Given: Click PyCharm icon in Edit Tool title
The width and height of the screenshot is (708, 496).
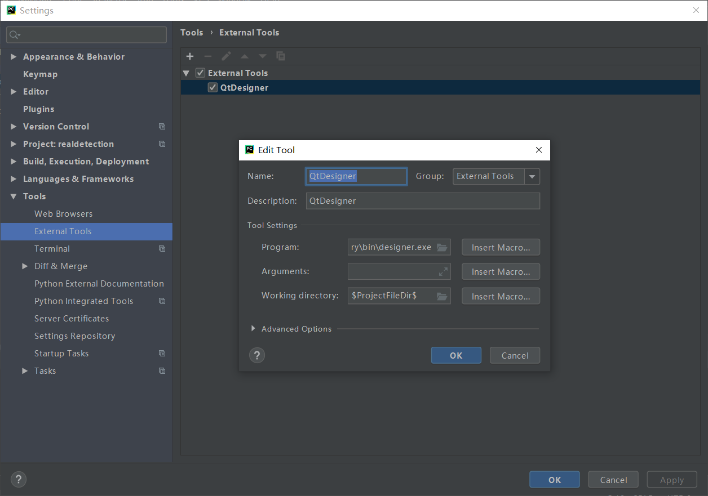Looking at the screenshot, I should (250, 150).
